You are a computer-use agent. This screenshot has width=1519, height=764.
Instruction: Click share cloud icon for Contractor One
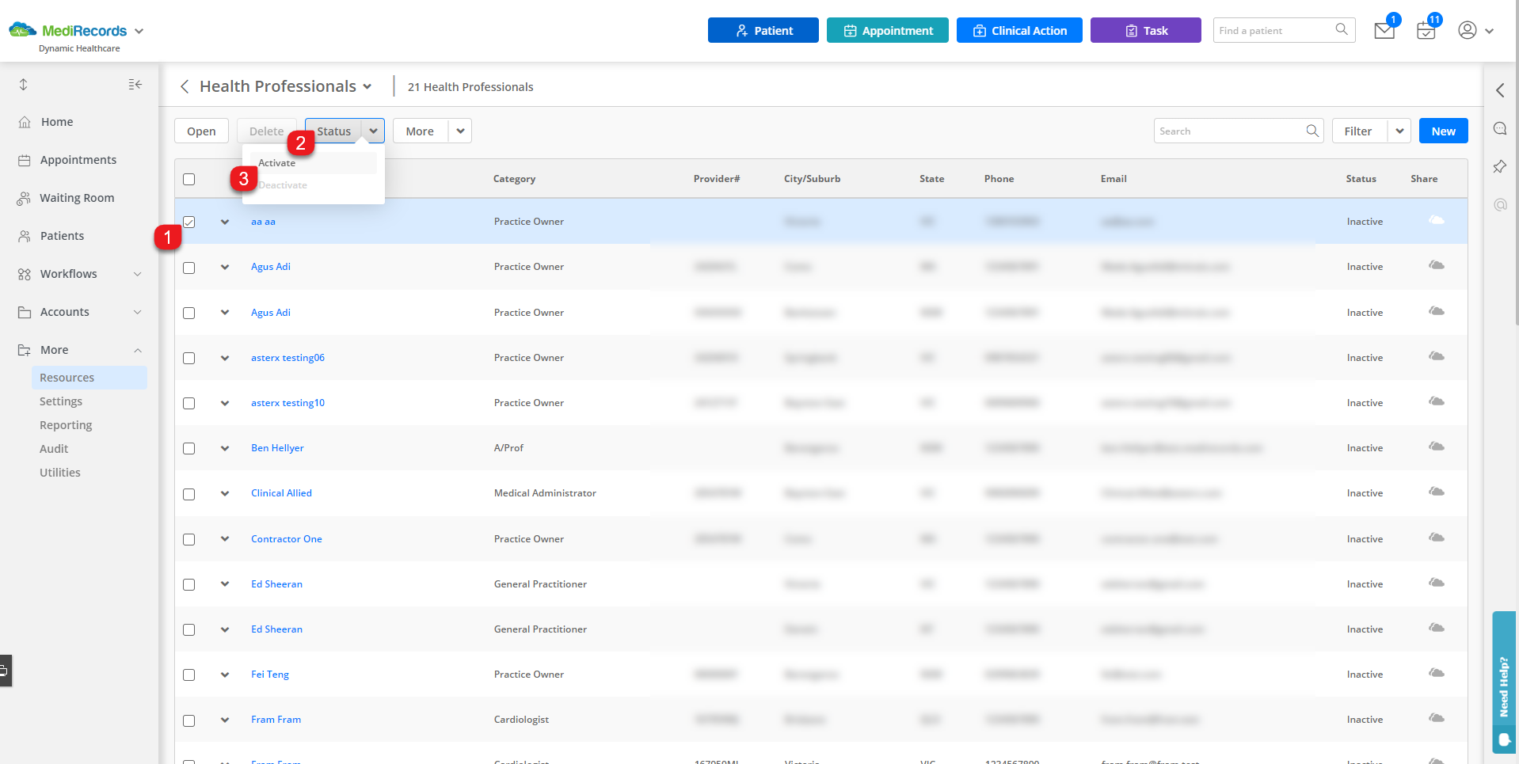(1436, 538)
